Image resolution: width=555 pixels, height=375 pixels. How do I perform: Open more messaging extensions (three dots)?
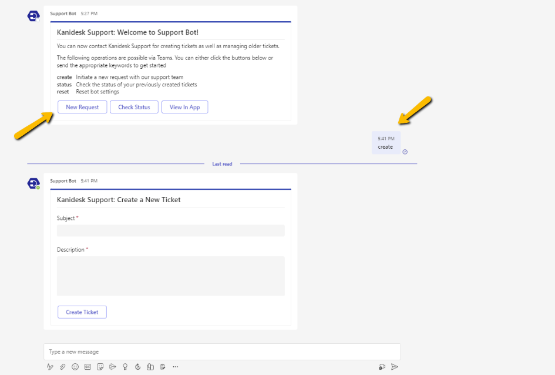click(175, 367)
